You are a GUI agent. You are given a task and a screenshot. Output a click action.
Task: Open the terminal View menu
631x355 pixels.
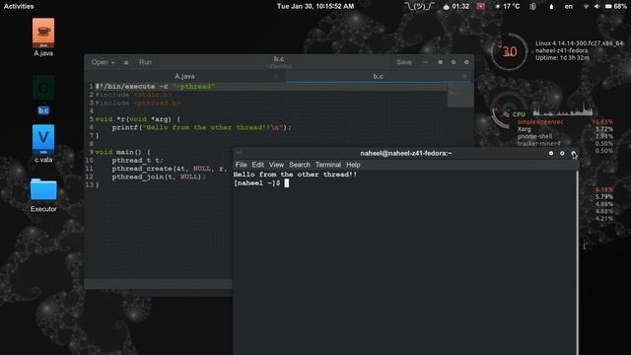tap(276, 165)
